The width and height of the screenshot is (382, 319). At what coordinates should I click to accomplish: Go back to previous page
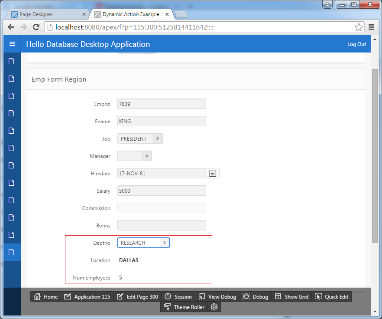[x=11, y=27]
